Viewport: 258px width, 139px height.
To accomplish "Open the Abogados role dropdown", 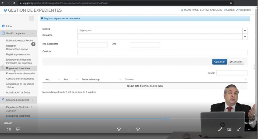I will 245,10.
